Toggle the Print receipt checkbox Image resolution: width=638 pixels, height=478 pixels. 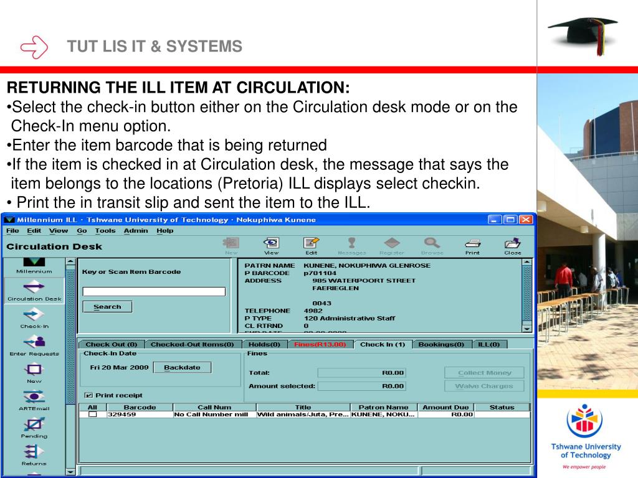(x=88, y=395)
